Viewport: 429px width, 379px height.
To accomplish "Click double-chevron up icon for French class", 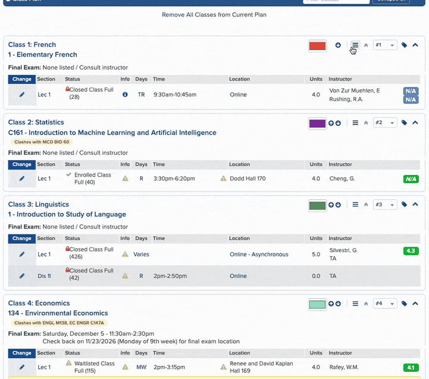I will click(366, 45).
